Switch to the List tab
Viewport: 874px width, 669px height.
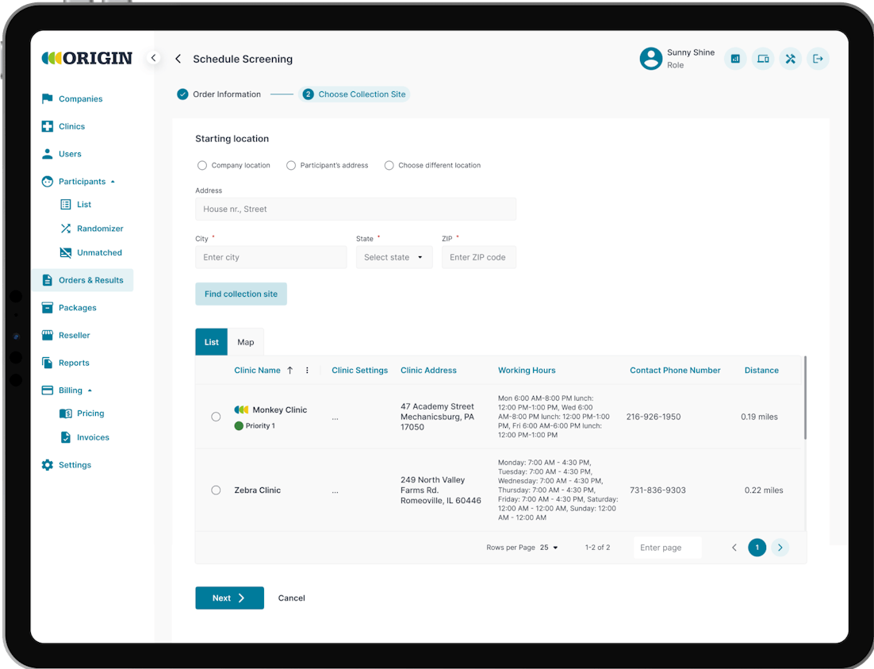(211, 342)
